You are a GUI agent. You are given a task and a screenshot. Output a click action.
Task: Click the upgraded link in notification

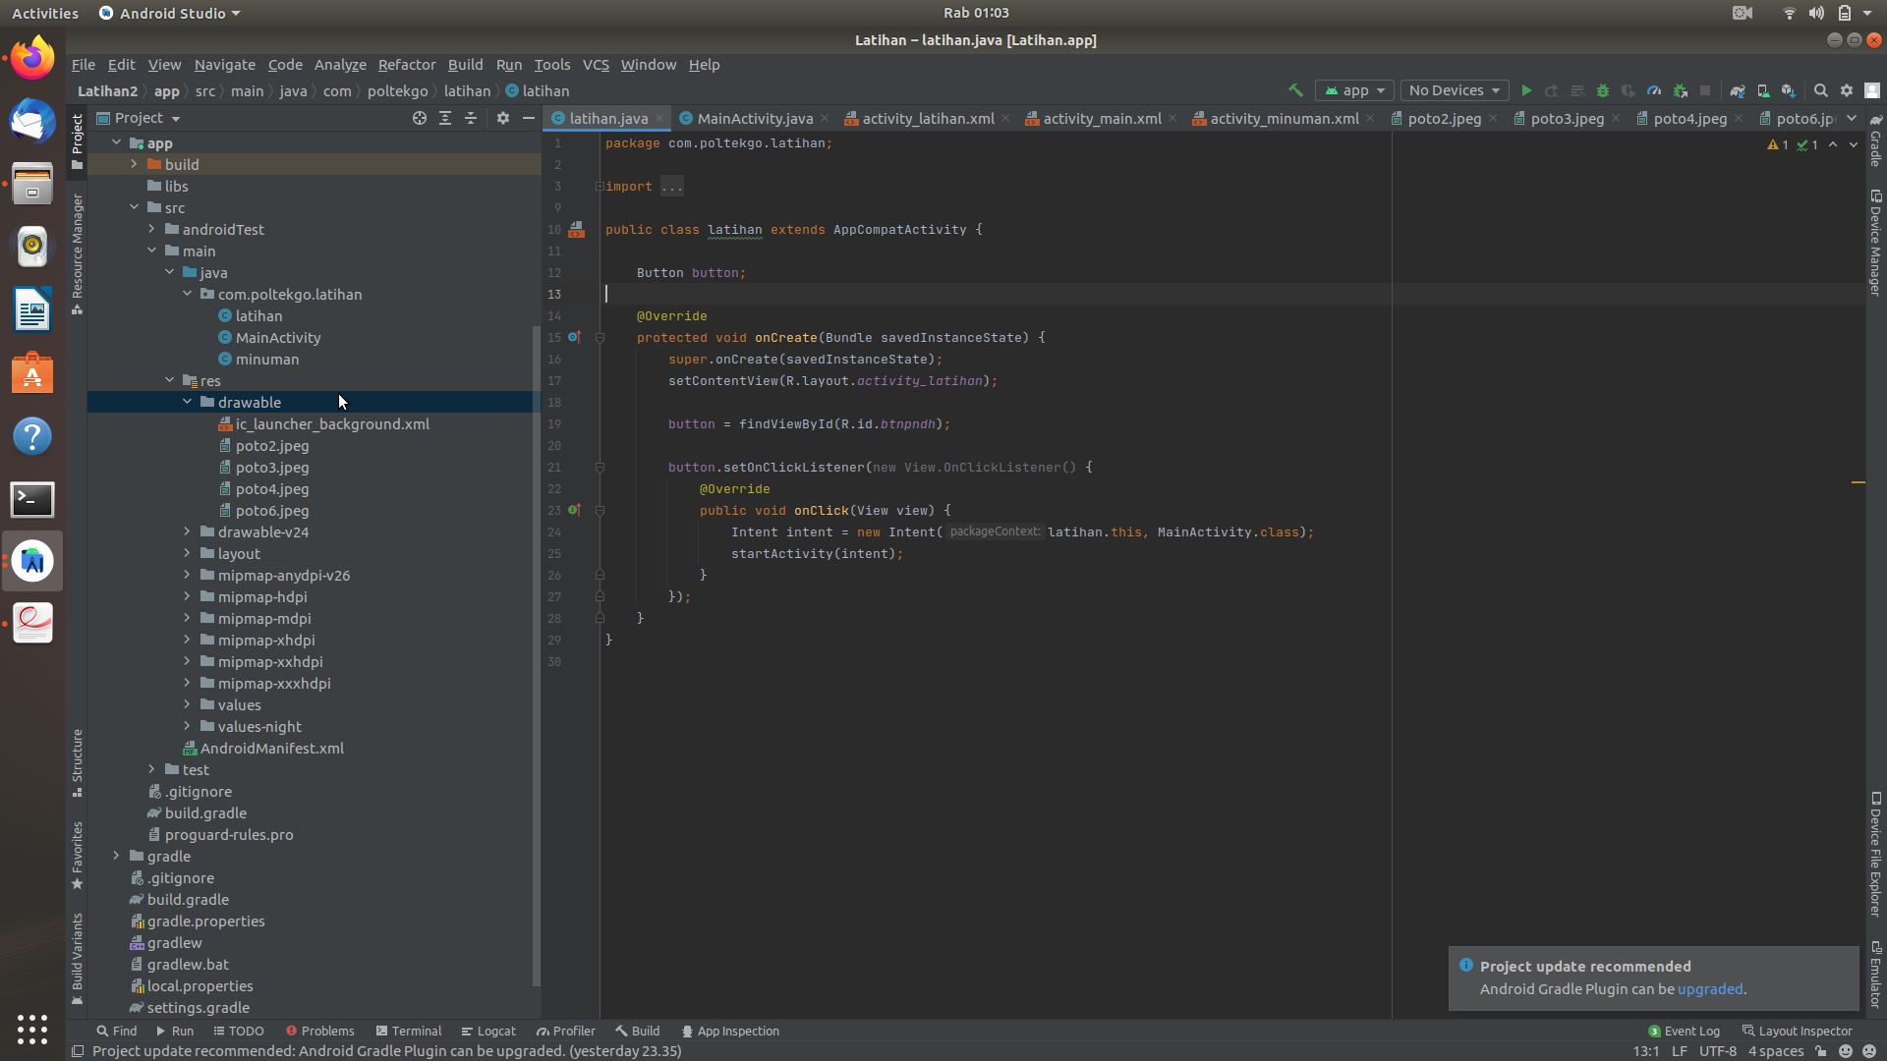[x=1709, y=989]
